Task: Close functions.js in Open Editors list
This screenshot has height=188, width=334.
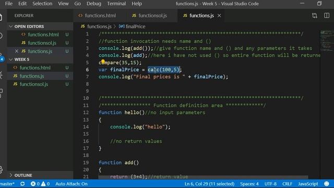Action: (17, 51)
